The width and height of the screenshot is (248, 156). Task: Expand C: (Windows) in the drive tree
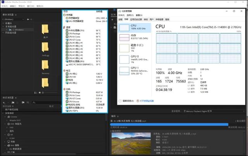[7, 30]
